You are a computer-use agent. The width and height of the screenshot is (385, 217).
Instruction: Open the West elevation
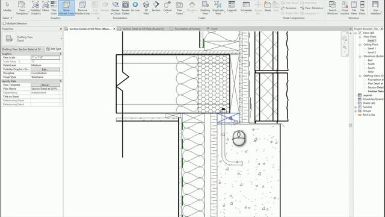tap(371, 72)
